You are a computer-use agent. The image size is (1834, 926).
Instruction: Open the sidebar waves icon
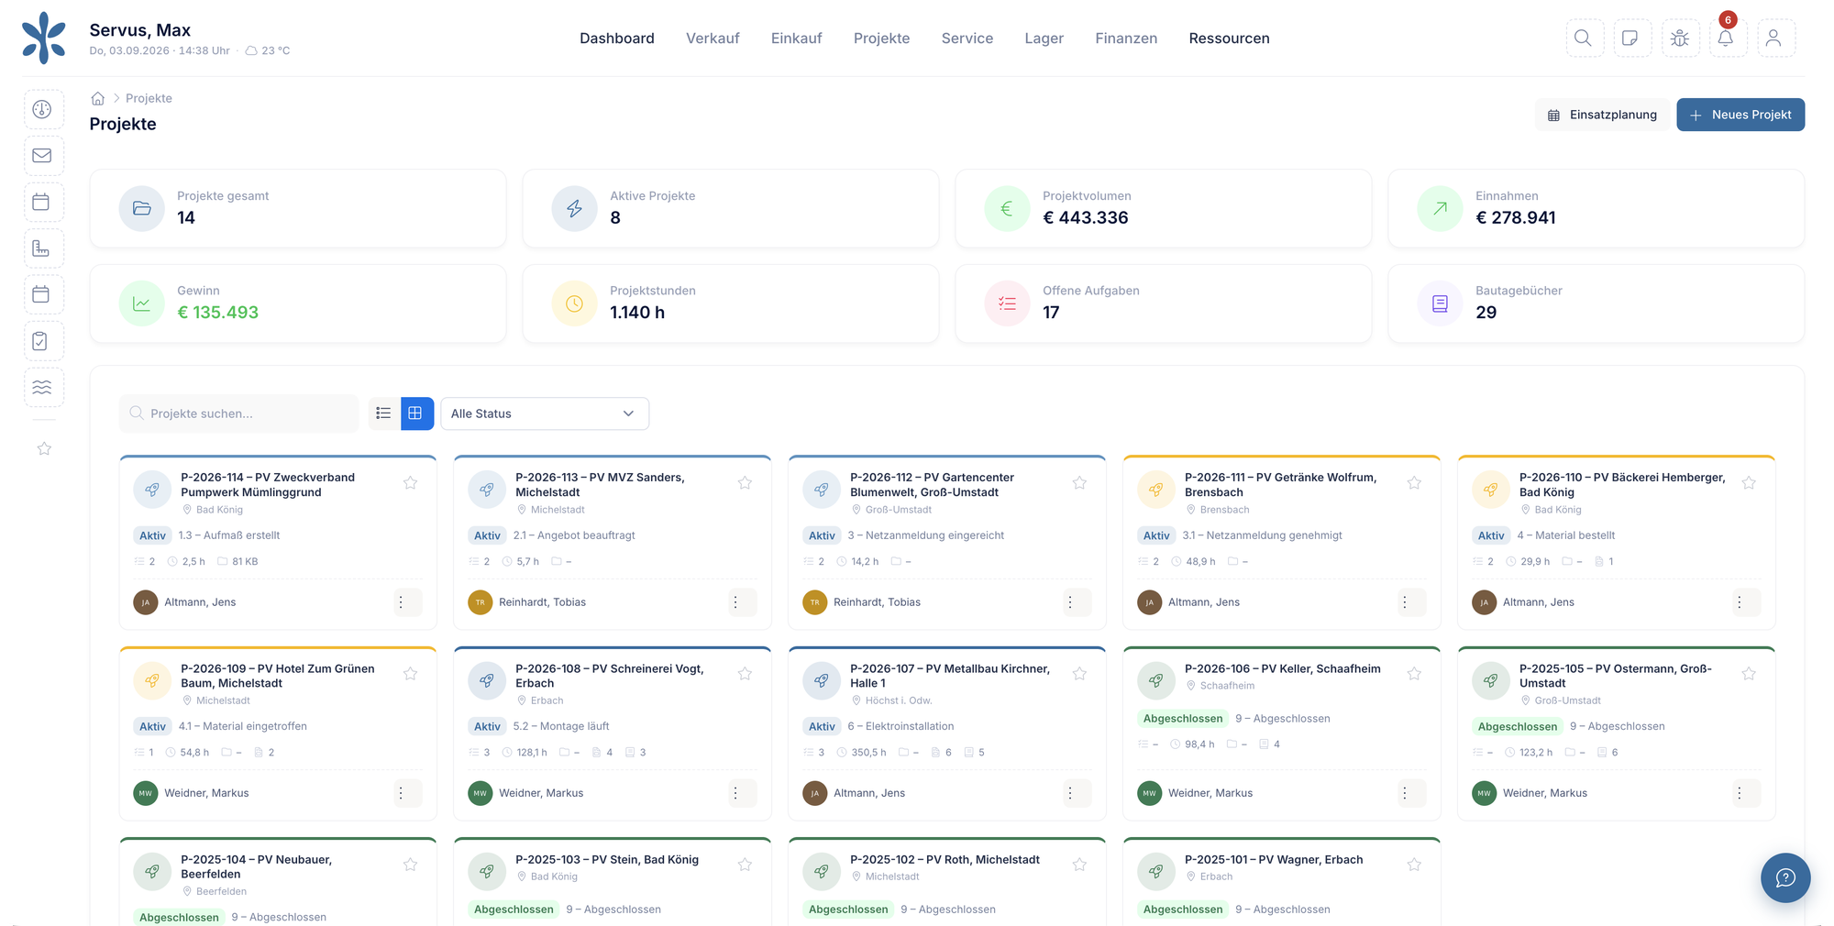click(x=42, y=387)
